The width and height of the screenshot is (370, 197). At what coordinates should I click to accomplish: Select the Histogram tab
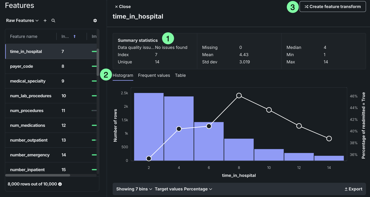coord(123,75)
